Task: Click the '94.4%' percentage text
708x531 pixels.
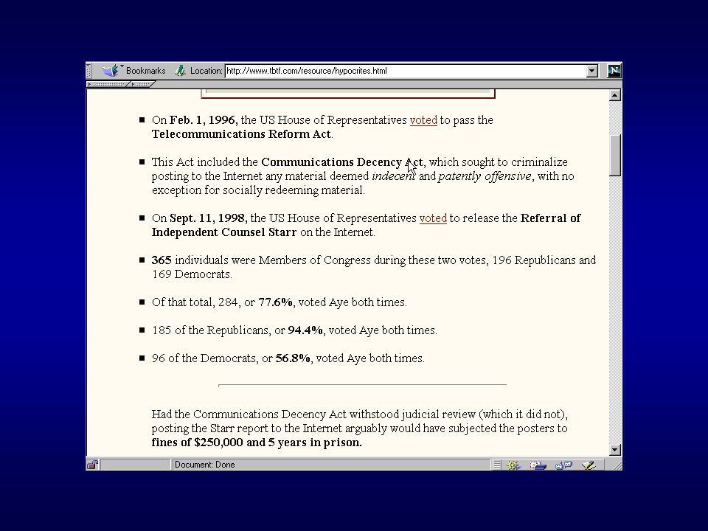Action: tap(305, 330)
